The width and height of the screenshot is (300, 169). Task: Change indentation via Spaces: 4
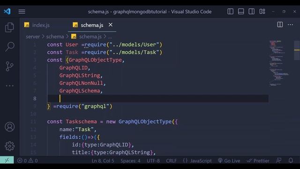pyautogui.click(x=130, y=161)
